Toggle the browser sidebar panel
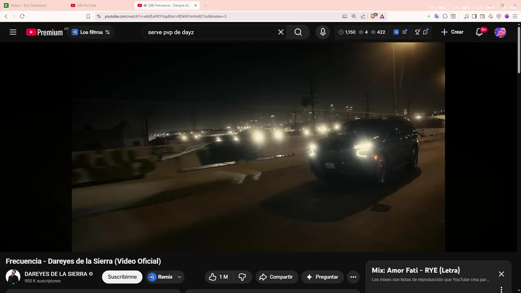 pyautogui.click(x=474, y=16)
